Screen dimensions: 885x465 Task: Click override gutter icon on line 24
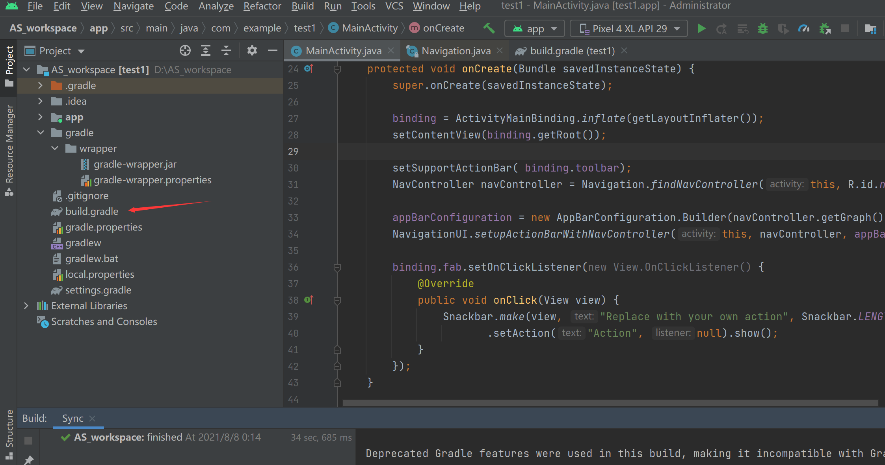(309, 69)
